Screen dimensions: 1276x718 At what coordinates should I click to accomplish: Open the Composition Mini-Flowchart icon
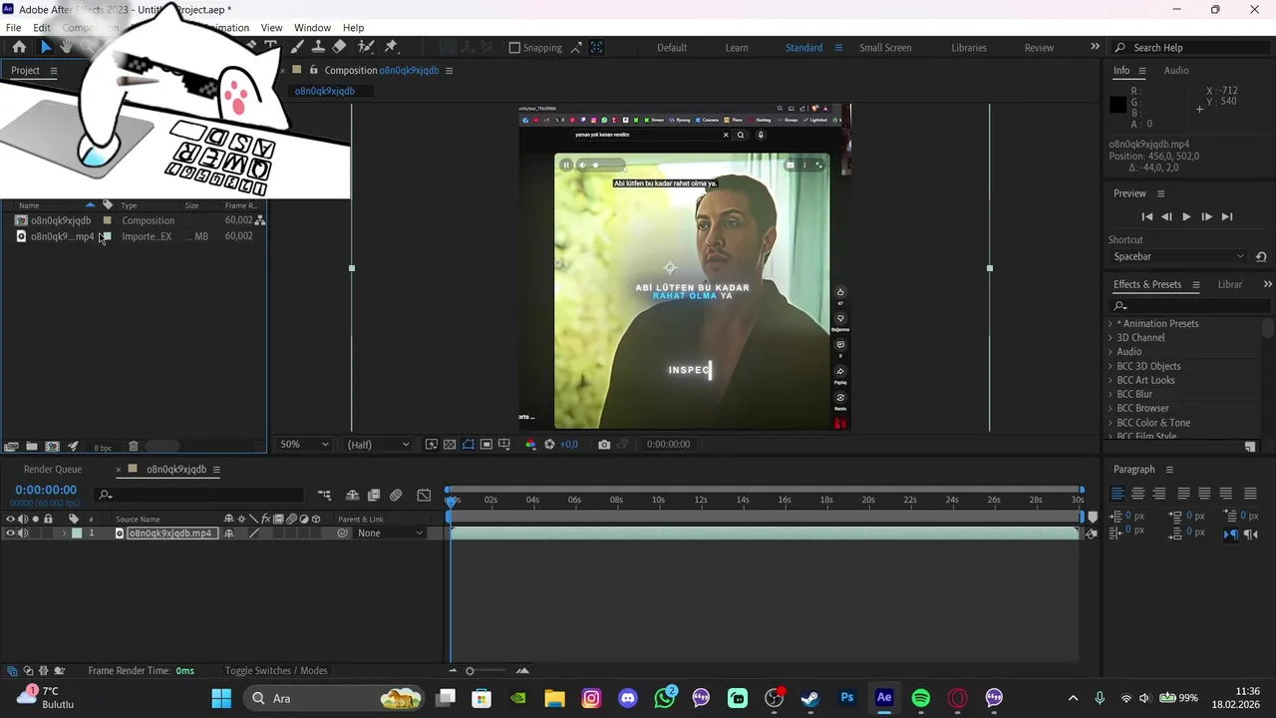click(x=324, y=495)
